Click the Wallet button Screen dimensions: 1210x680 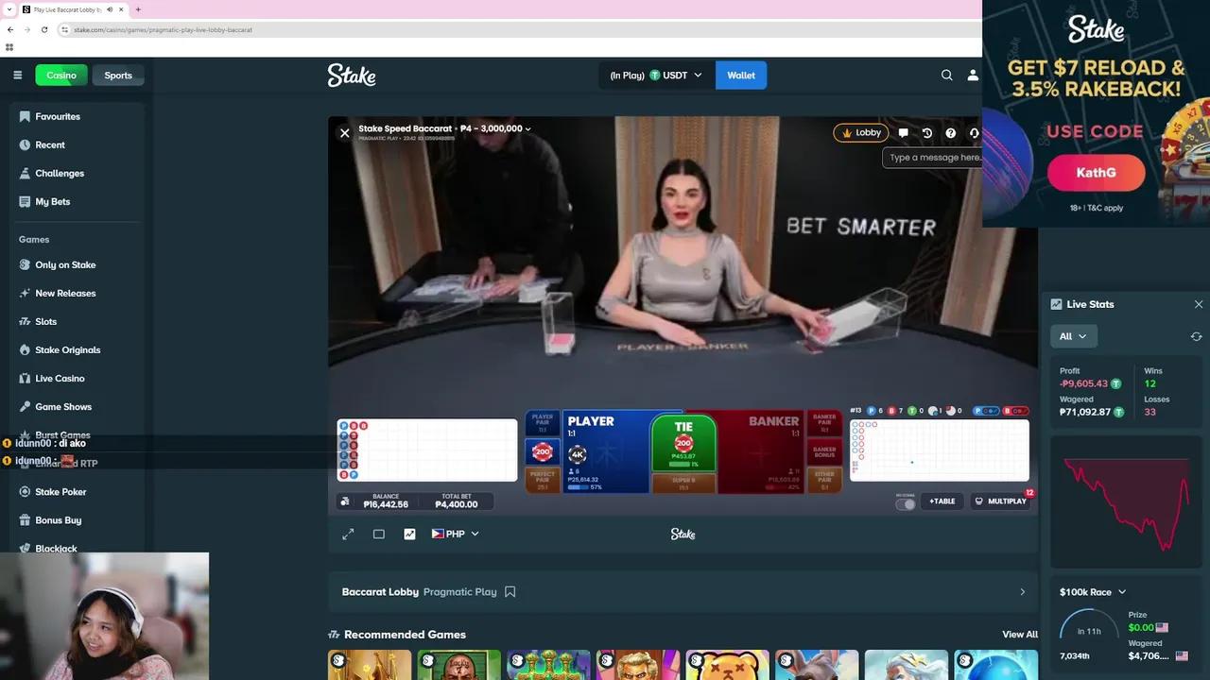pos(740,75)
